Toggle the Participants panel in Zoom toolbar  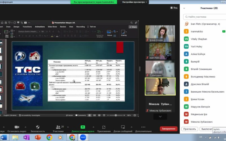(58, 127)
